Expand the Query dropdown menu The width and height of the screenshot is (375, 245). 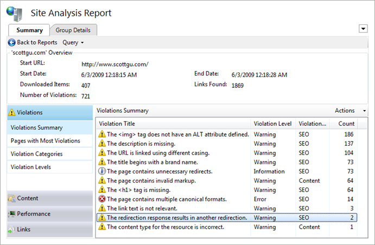point(73,42)
